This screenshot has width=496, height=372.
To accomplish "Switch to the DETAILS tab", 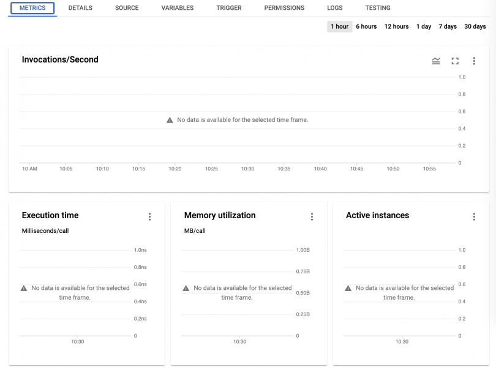I will 80,8.
